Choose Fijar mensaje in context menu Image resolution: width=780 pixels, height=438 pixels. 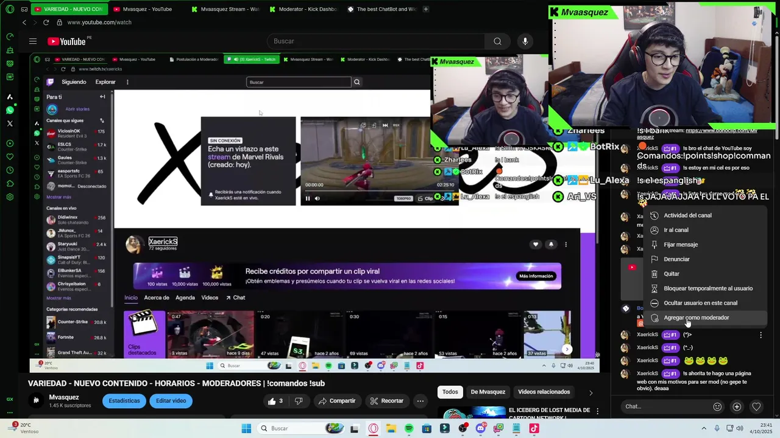click(705, 245)
